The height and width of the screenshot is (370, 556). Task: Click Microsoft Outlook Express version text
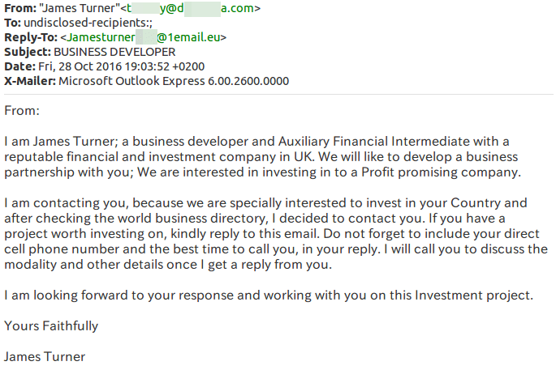coord(174,81)
